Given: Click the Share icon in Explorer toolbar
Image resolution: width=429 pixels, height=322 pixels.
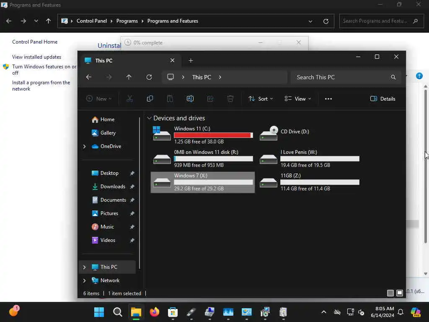Looking at the screenshot, I should coord(210,99).
